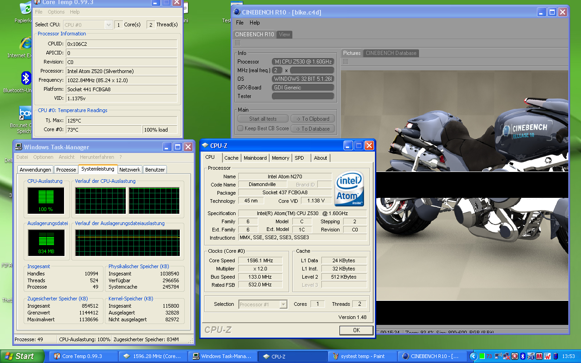Click the Auslagerungsdatei 834 MB meter
Screen dimensions: 581x363
click(46, 242)
